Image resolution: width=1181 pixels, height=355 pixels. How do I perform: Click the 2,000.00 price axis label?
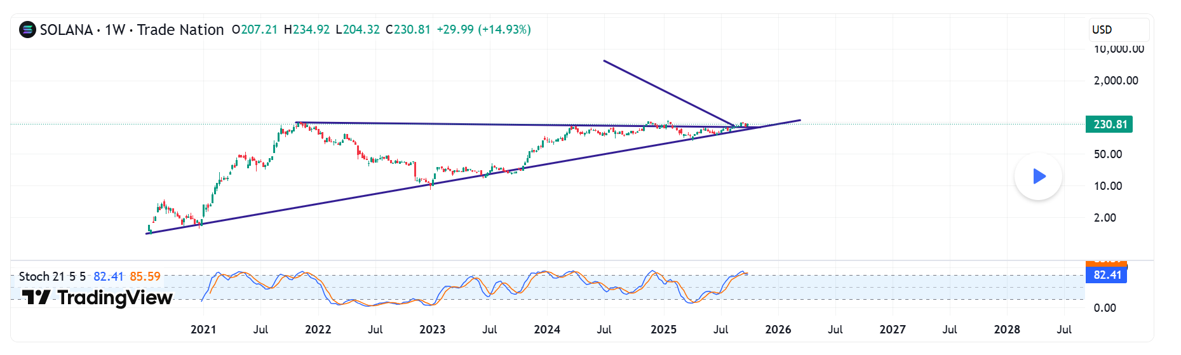(x=1116, y=81)
